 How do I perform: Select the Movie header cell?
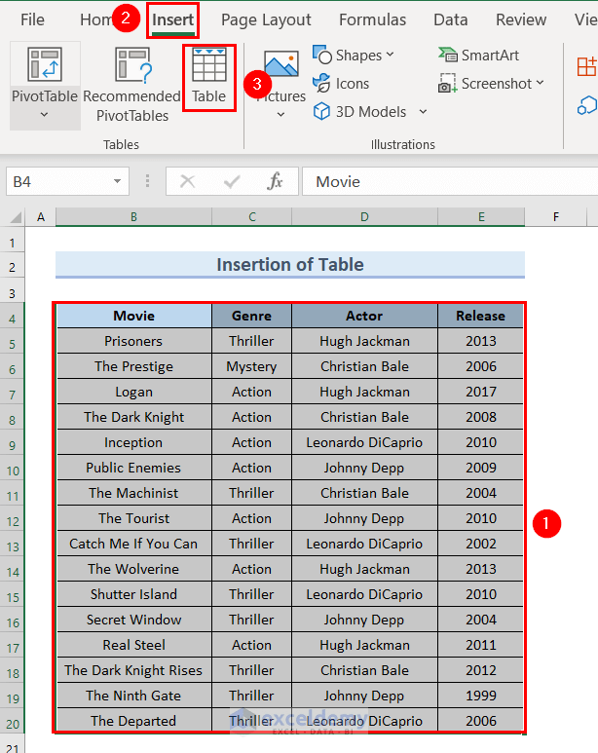[x=134, y=316]
